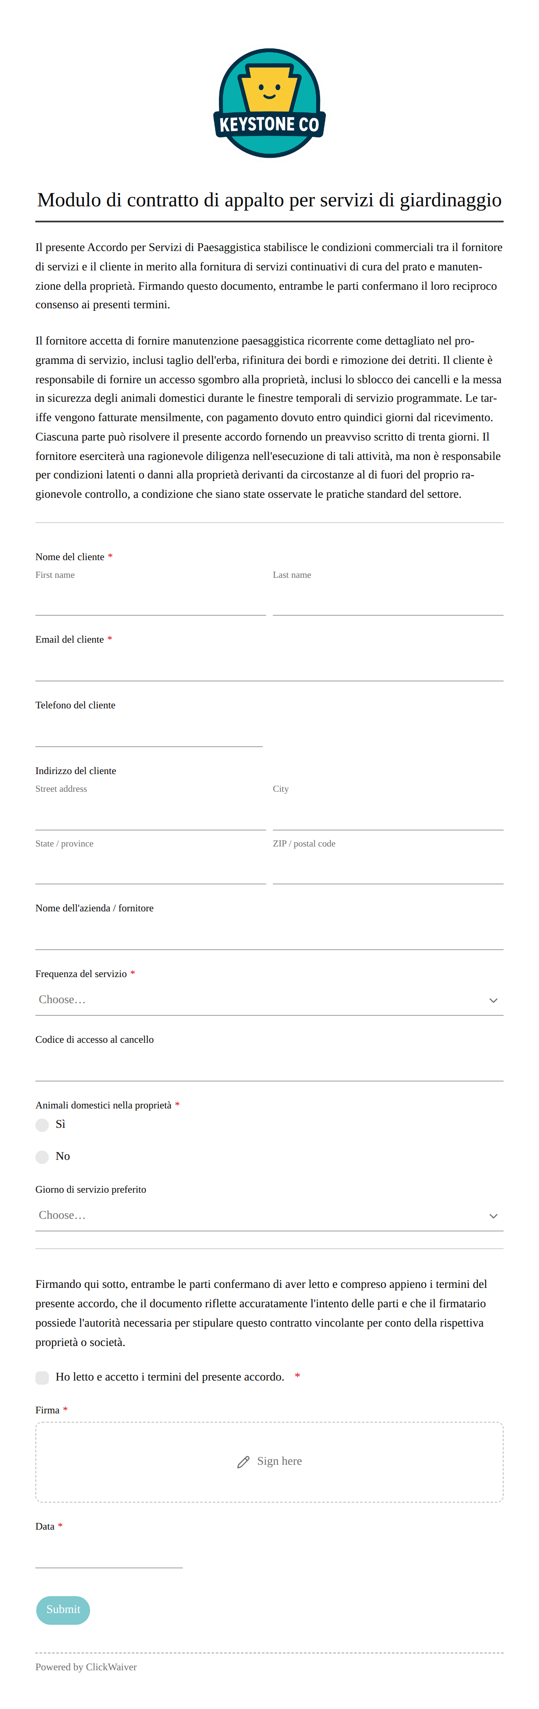The width and height of the screenshot is (539, 1709).
Task: Open the Giorno di servizio preferito dropdown
Action: [269, 1215]
